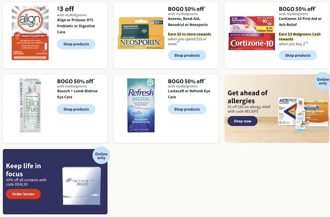330x217 pixels.
Task: Click Online only badge on contacts banner
Action: click(x=101, y=156)
